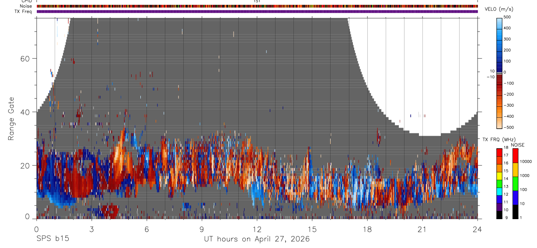Click the multicolored Noise strip along the top
Screen dimensions: 537x248
(257, 6)
